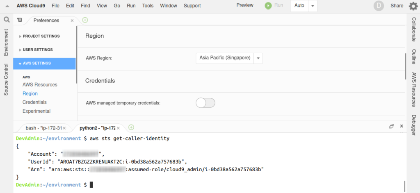Toggle AWS managed temporary credentials switch
The width and height of the screenshot is (420, 193).
pos(205,103)
